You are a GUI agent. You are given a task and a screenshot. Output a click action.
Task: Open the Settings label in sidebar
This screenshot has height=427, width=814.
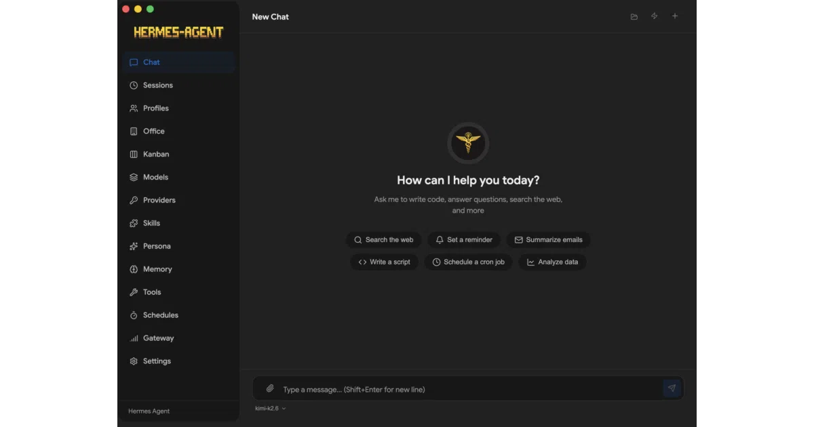click(157, 362)
